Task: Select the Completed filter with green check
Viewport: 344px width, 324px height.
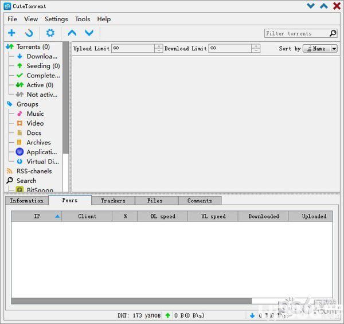Action: tap(38, 76)
